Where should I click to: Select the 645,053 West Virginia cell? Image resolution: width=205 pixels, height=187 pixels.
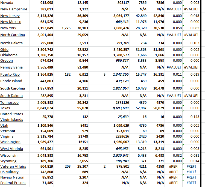(x=118, y=149)
